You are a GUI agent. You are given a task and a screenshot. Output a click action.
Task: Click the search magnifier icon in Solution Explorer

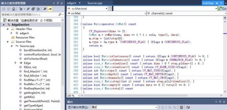click(x=60, y=15)
